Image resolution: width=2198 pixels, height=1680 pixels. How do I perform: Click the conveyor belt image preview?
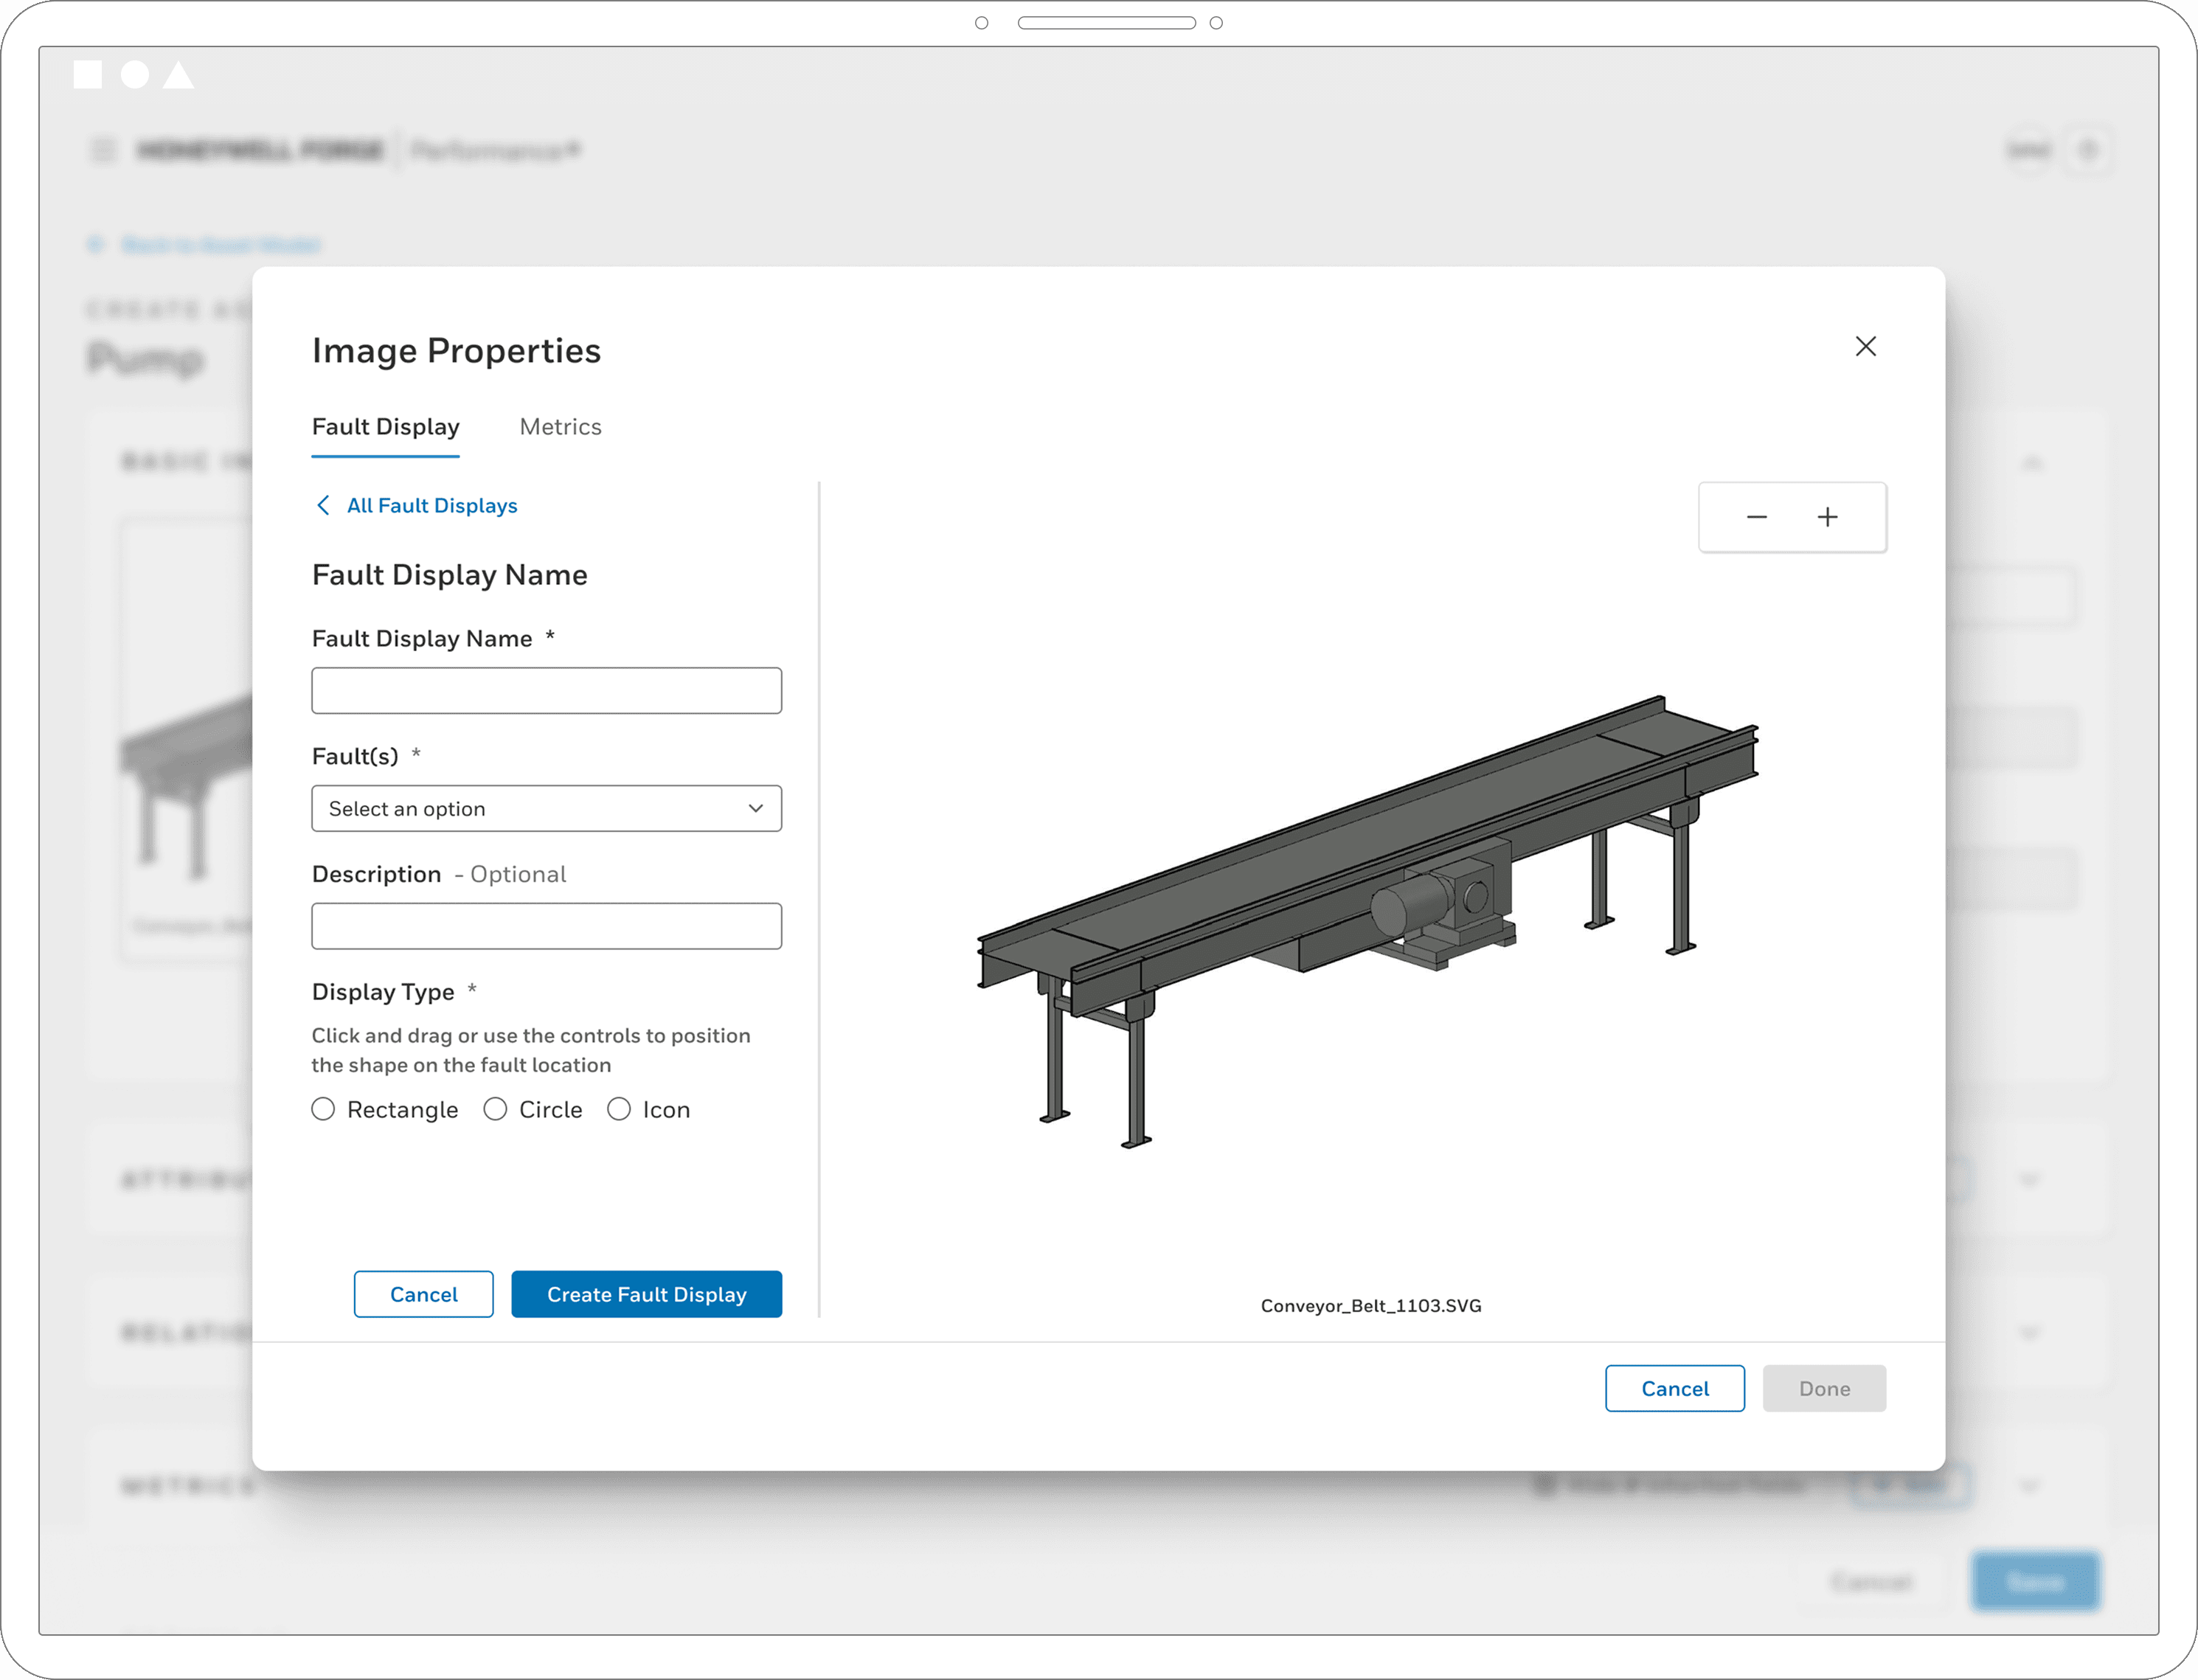[x=1367, y=922]
